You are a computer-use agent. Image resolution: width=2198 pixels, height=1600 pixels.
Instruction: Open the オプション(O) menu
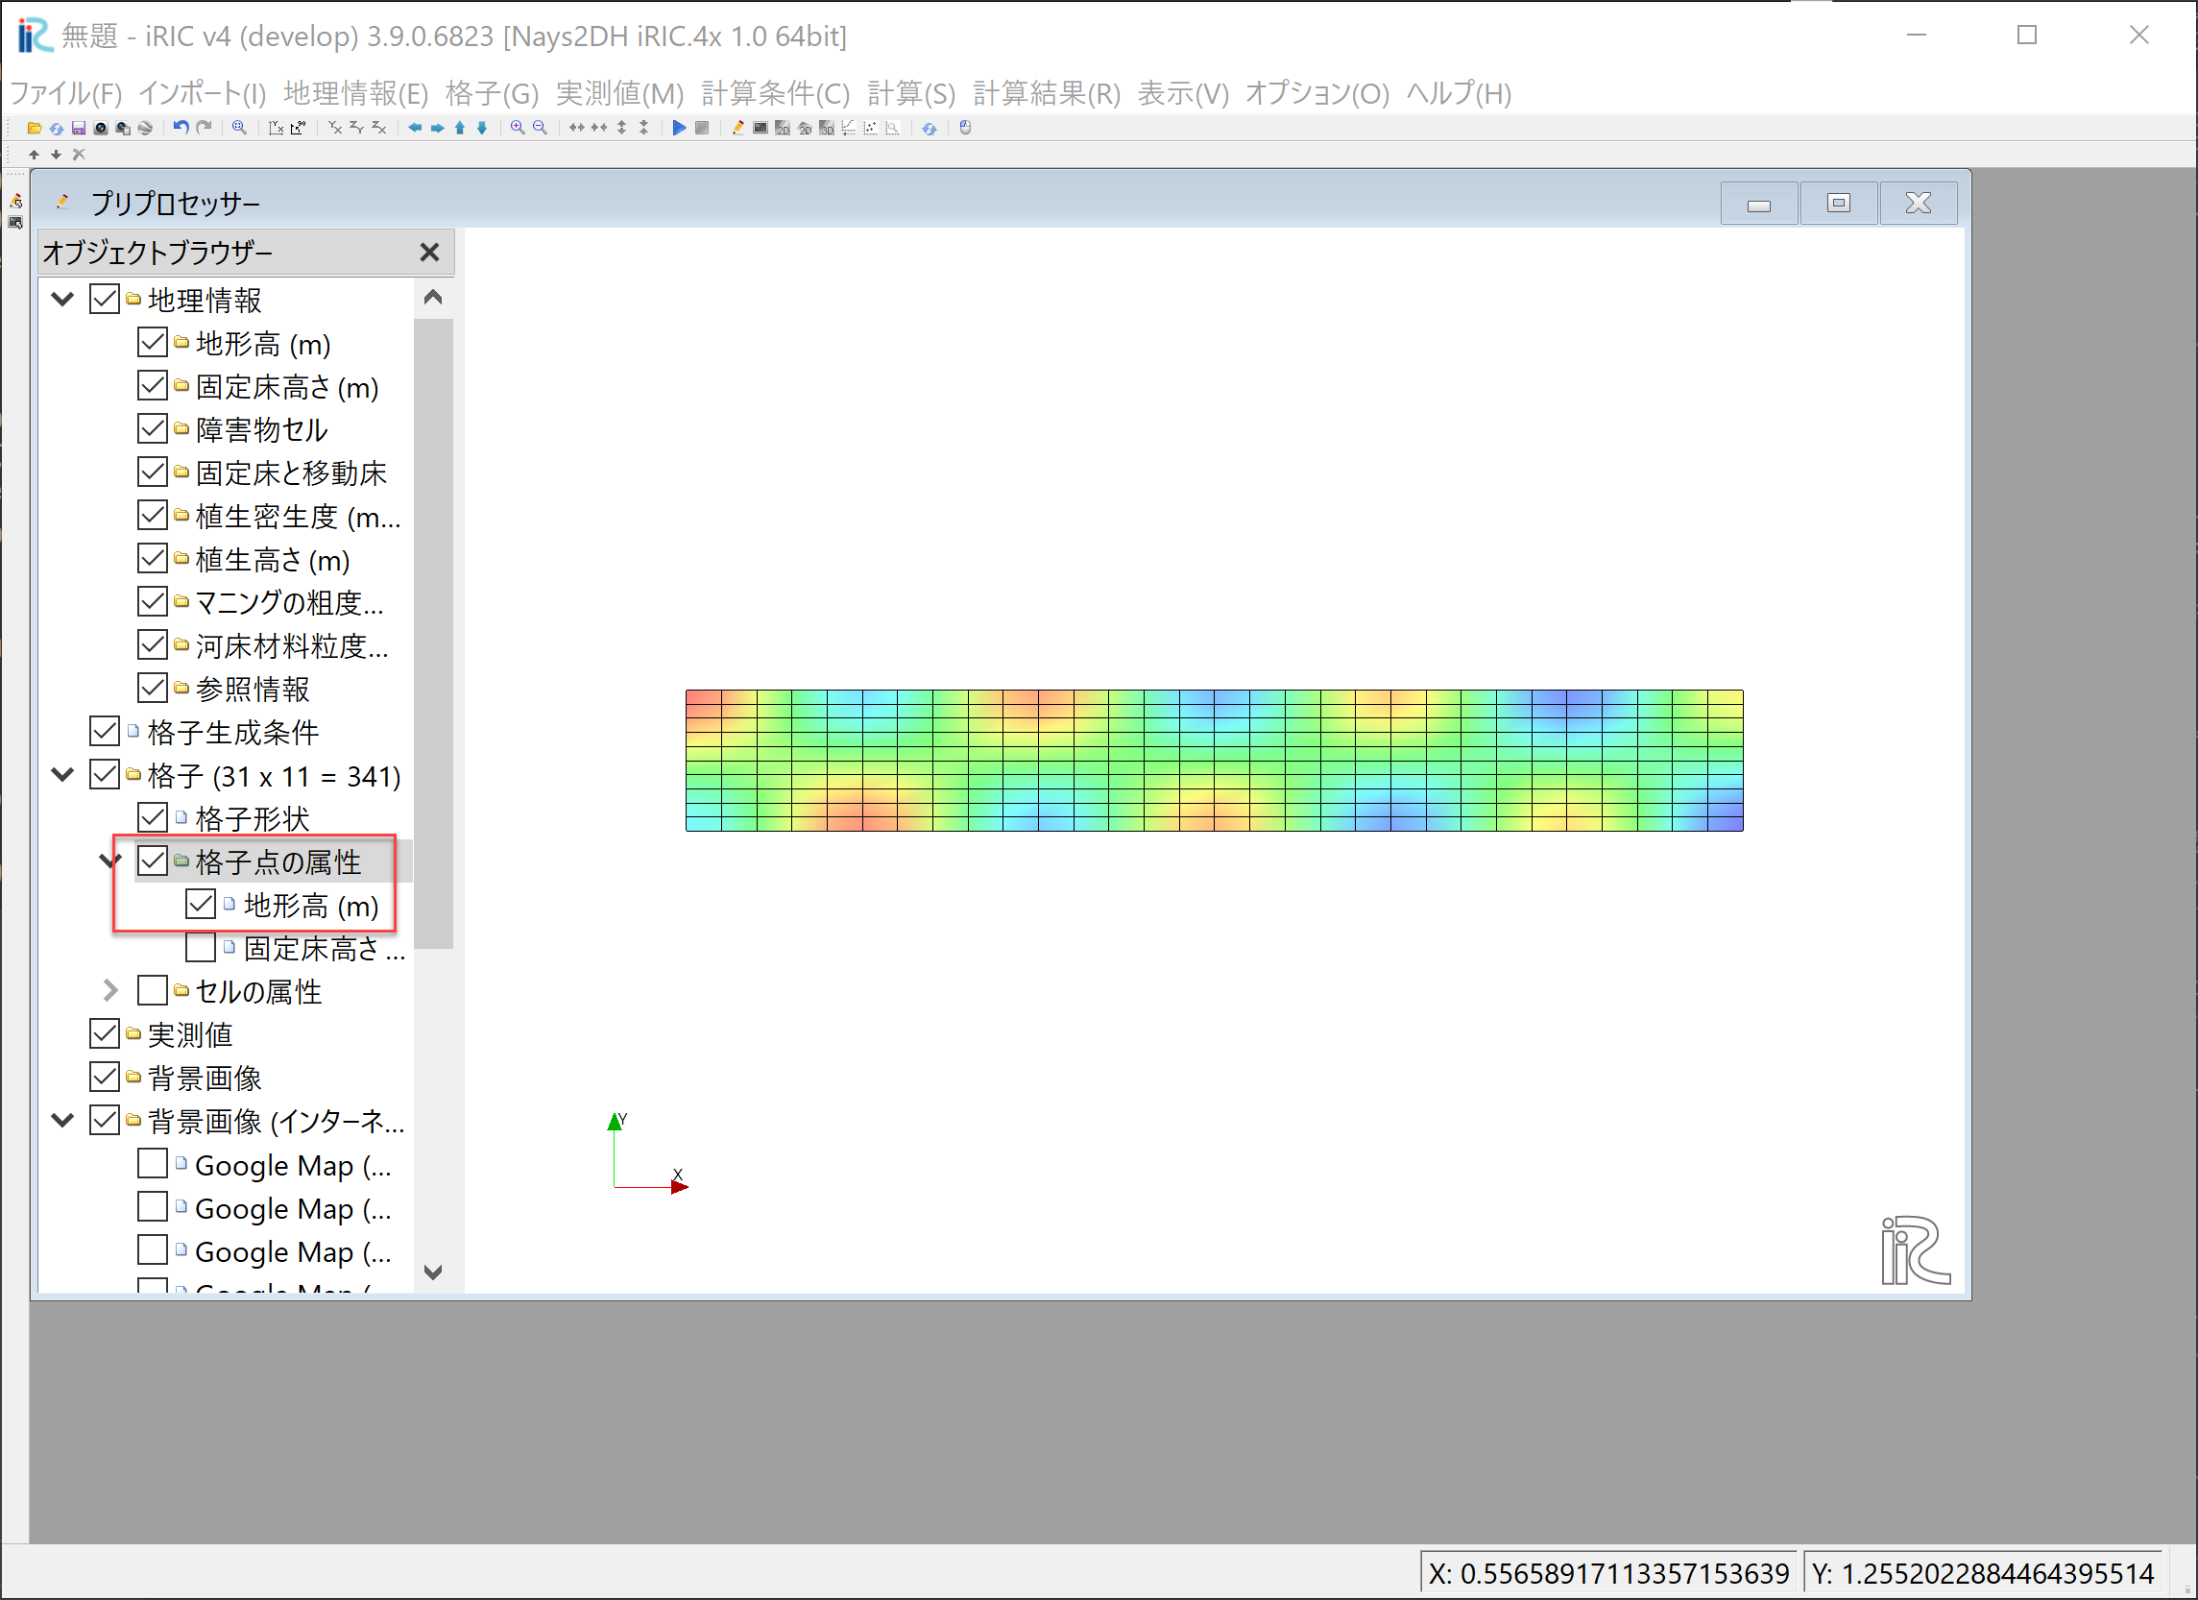click(x=1317, y=93)
